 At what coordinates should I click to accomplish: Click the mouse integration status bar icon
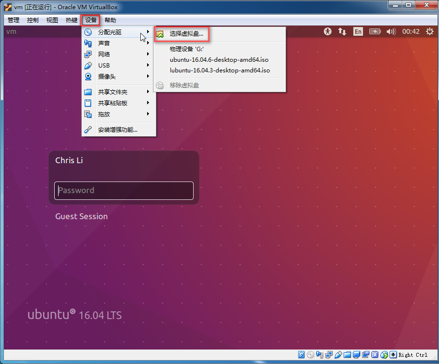click(384, 355)
